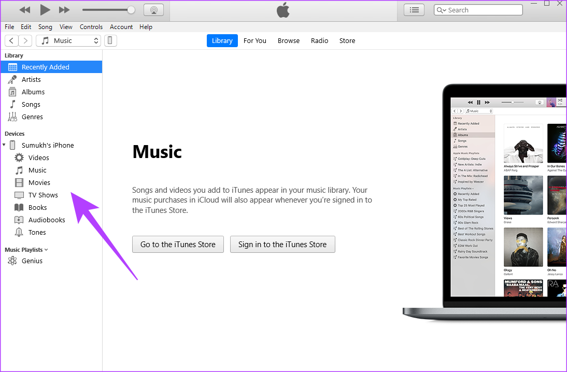Expand the Music Playlists section

pos(47,249)
